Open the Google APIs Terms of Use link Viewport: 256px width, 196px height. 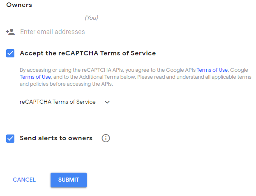pyautogui.click(x=212, y=70)
